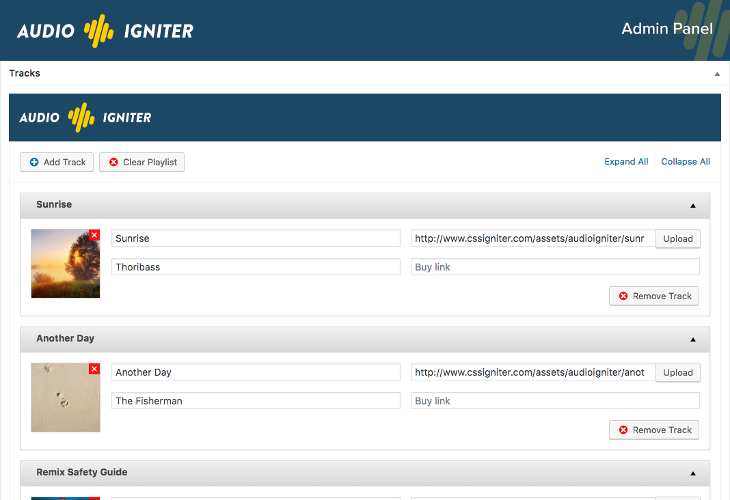730x500 pixels.
Task: Remove the Another Day cover image via red X
Action: point(94,369)
